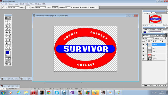Screen dimensions: 168x95
Task: Open the Image menu
Action: click(x=11, y=4)
